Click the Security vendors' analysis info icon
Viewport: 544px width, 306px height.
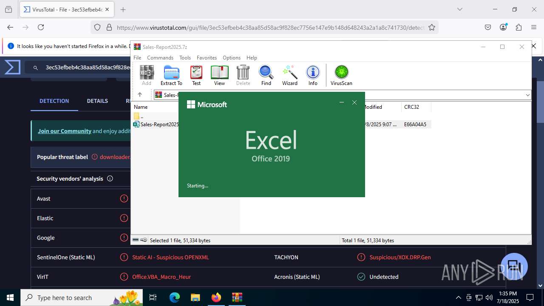(110, 178)
